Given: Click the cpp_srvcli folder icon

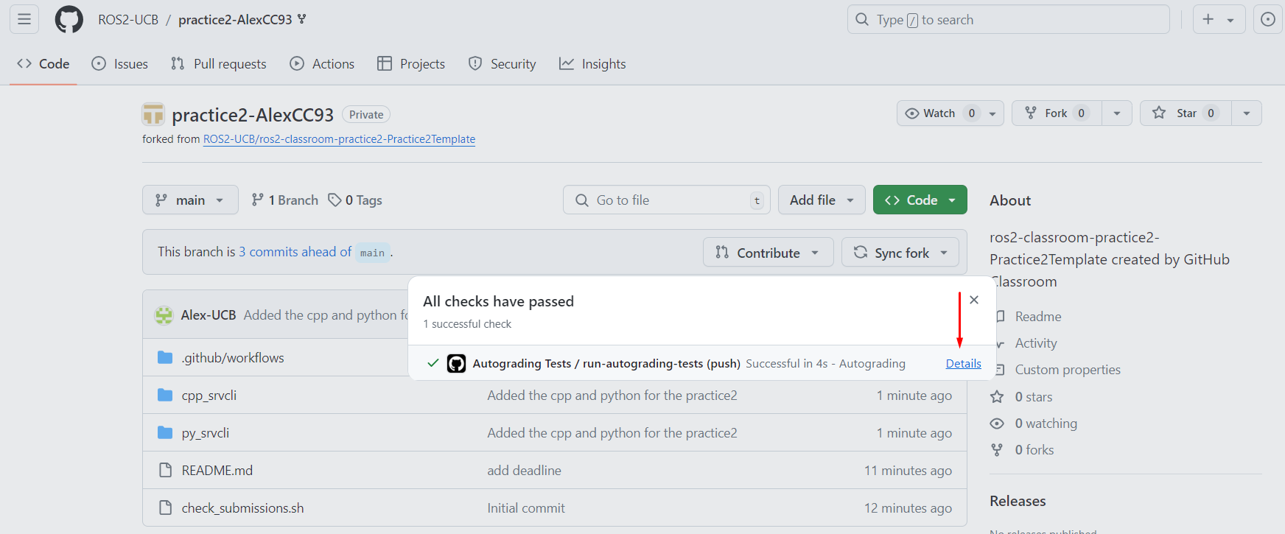Looking at the screenshot, I should tap(165, 395).
